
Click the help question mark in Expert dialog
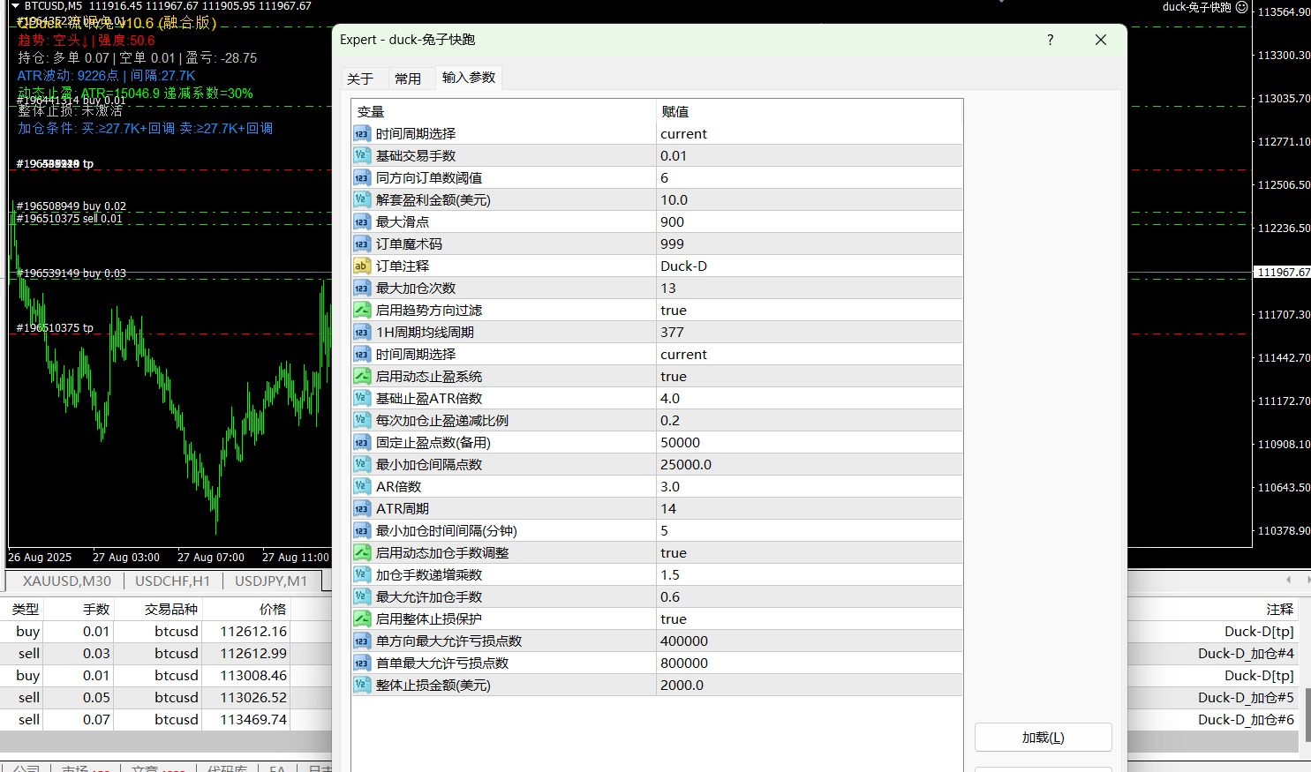1050,40
